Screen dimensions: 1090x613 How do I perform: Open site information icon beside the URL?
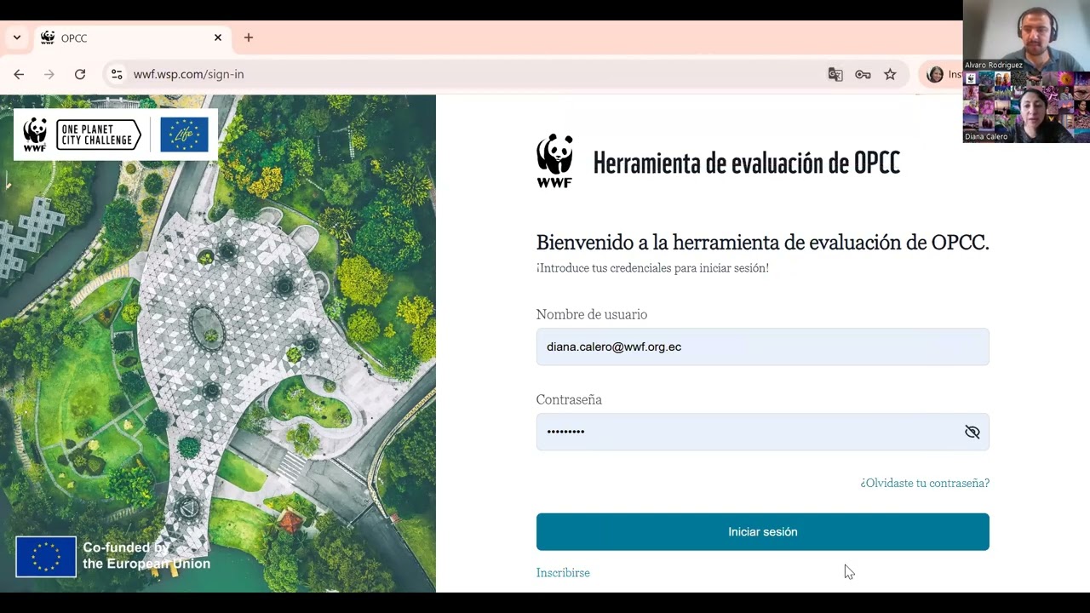click(117, 74)
